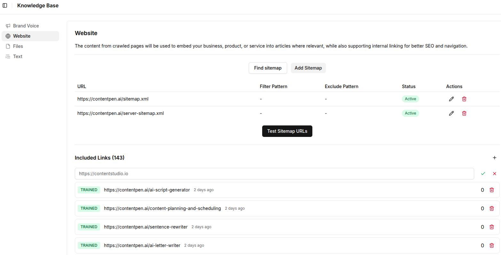Open the Text knowledge section

point(17,56)
